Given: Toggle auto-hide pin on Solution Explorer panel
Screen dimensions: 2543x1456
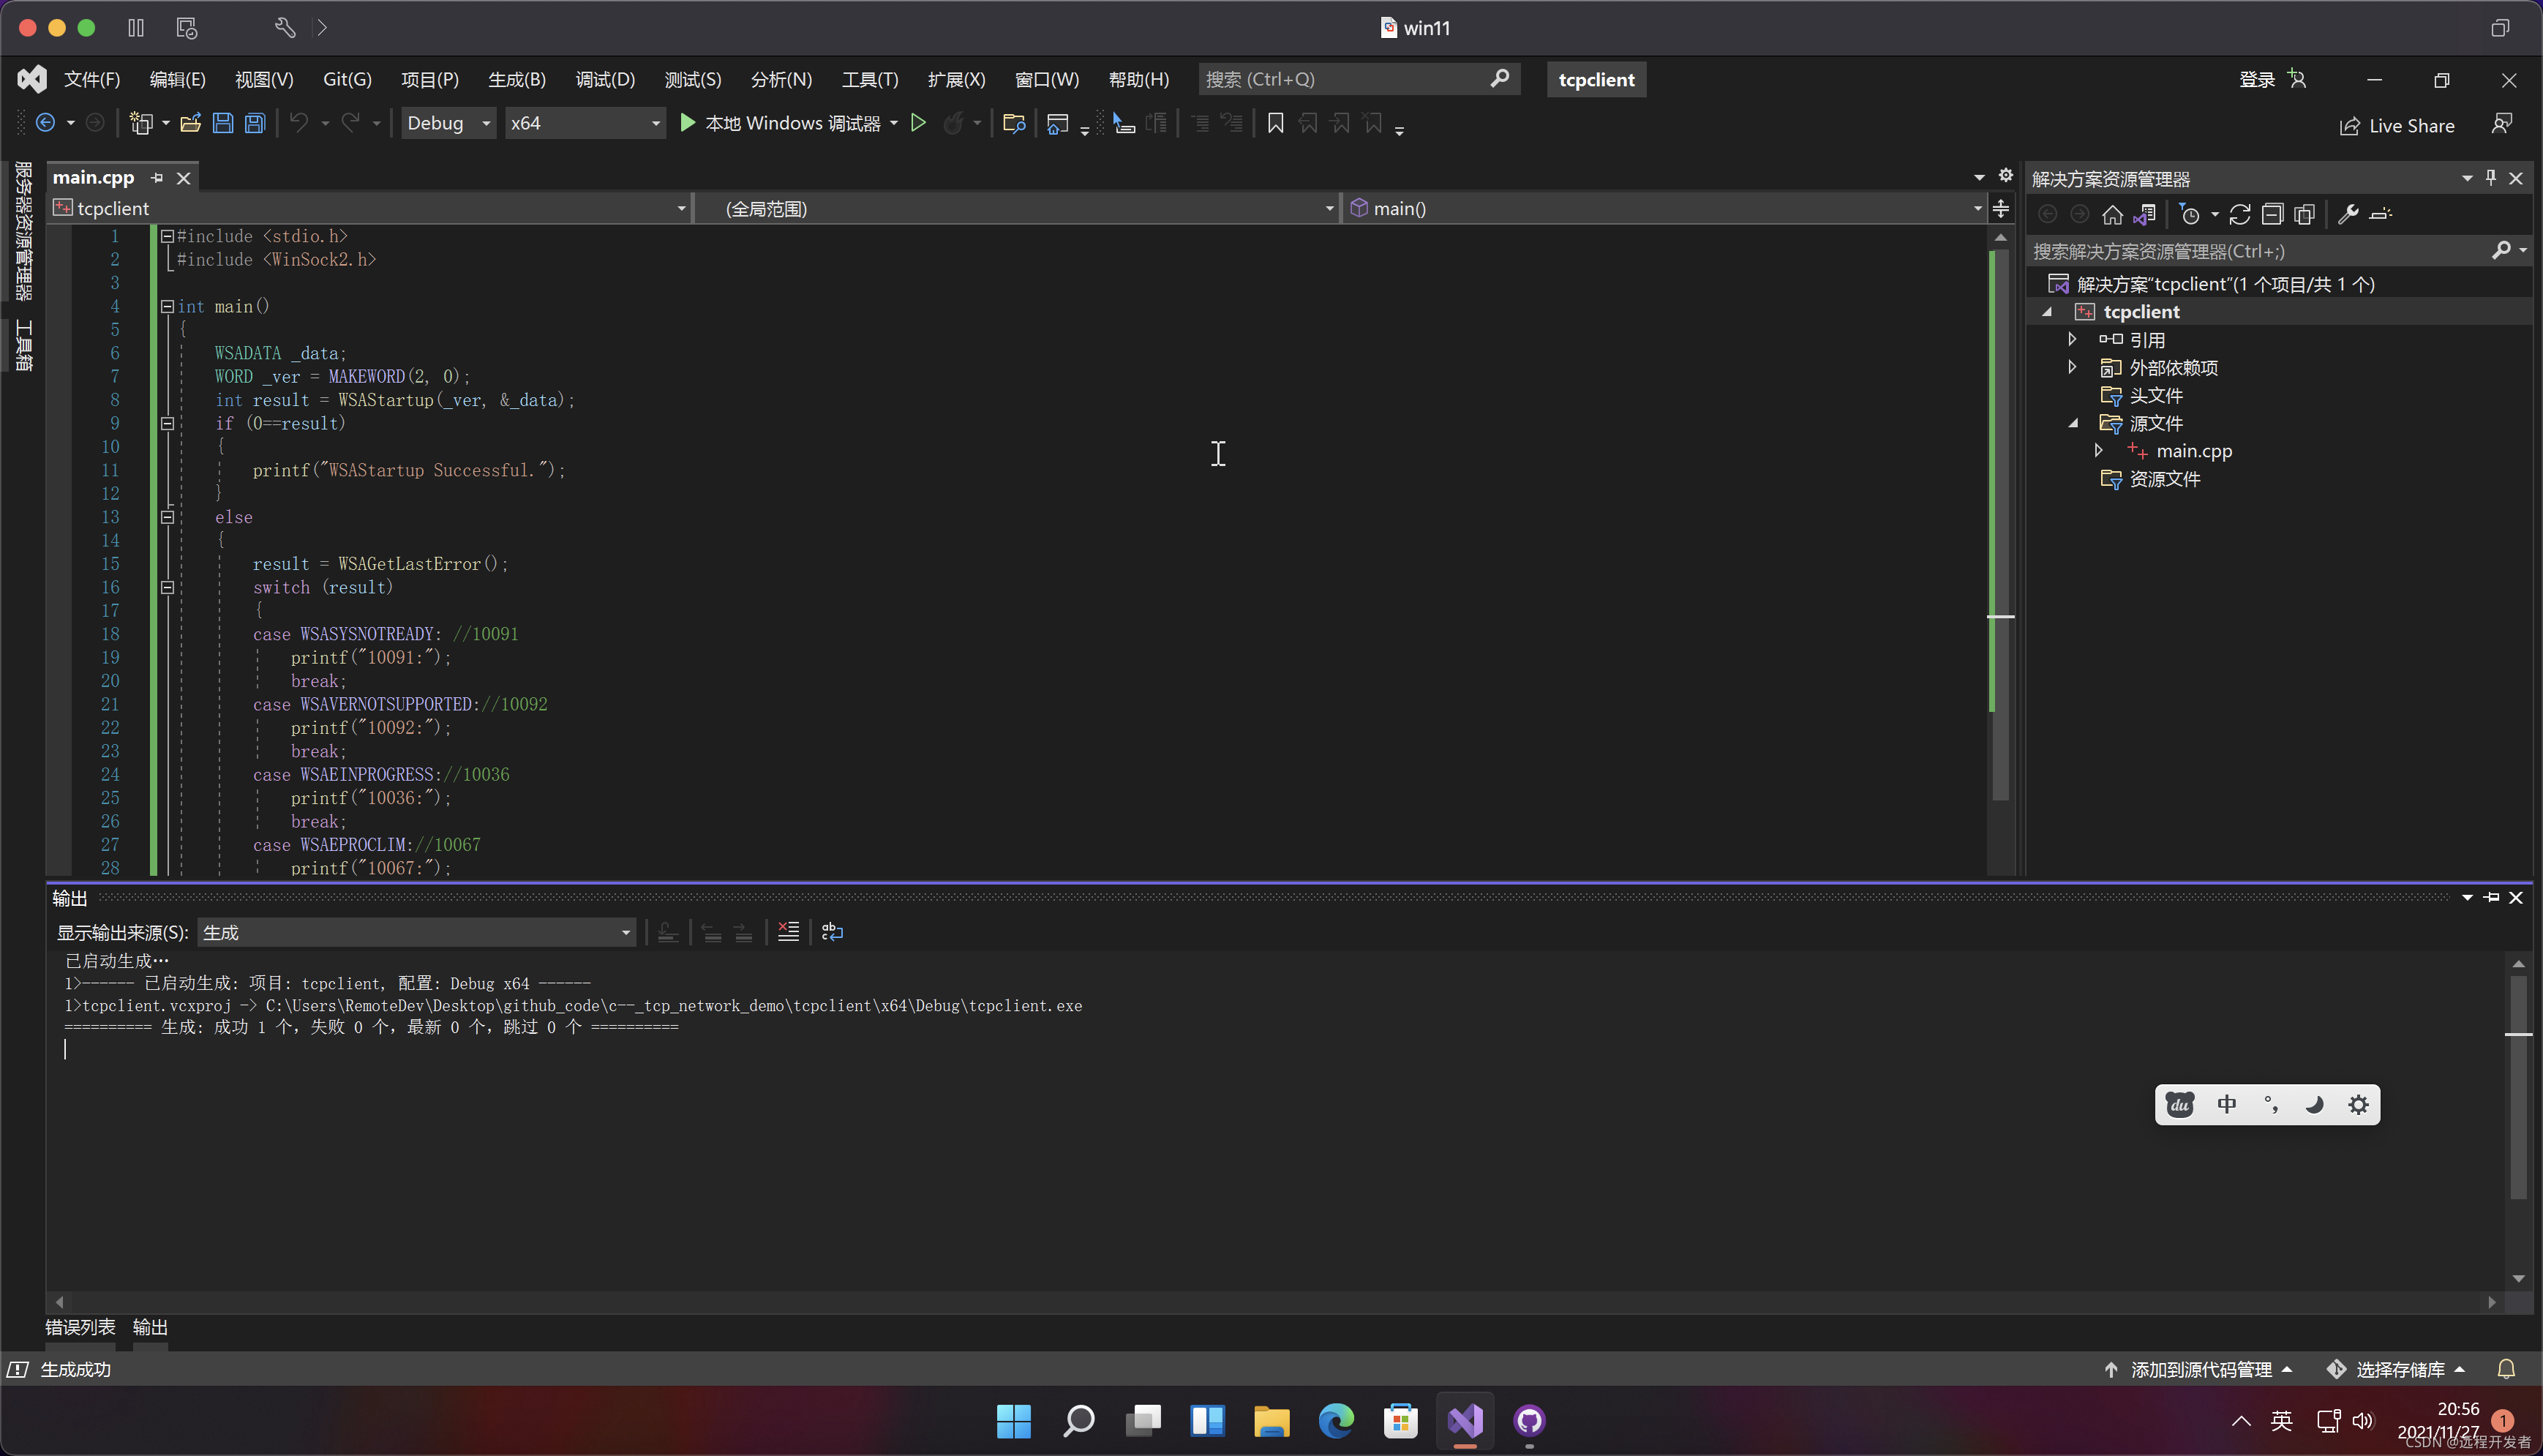Looking at the screenshot, I should (2490, 178).
